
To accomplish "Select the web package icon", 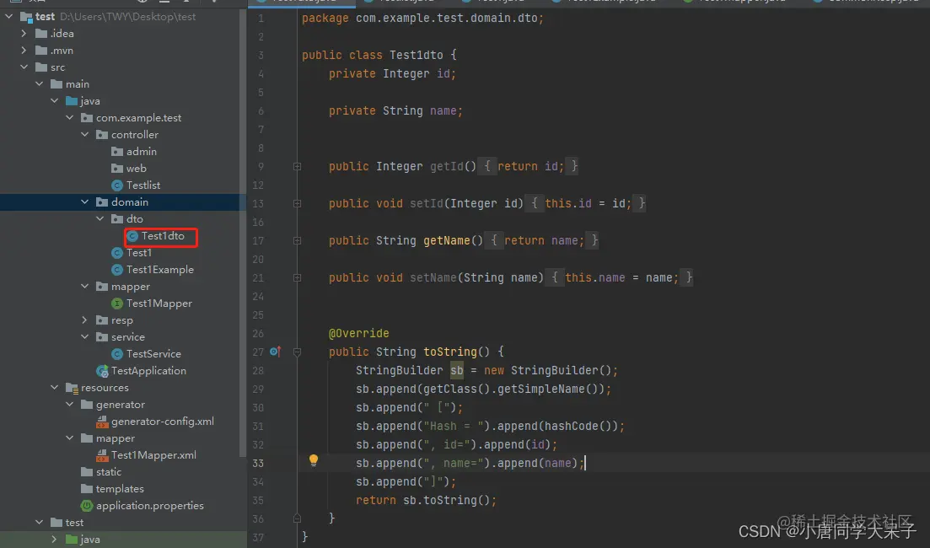I will pyautogui.click(x=117, y=169).
